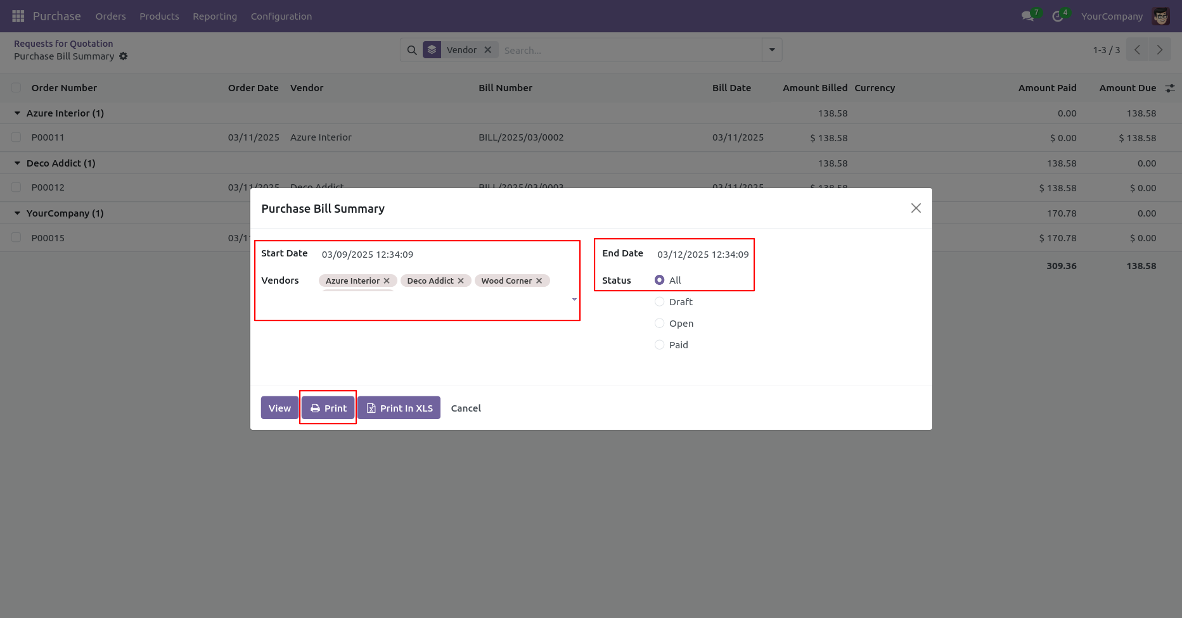
Task: Sort by Bill Number column header
Action: (505, 88)
